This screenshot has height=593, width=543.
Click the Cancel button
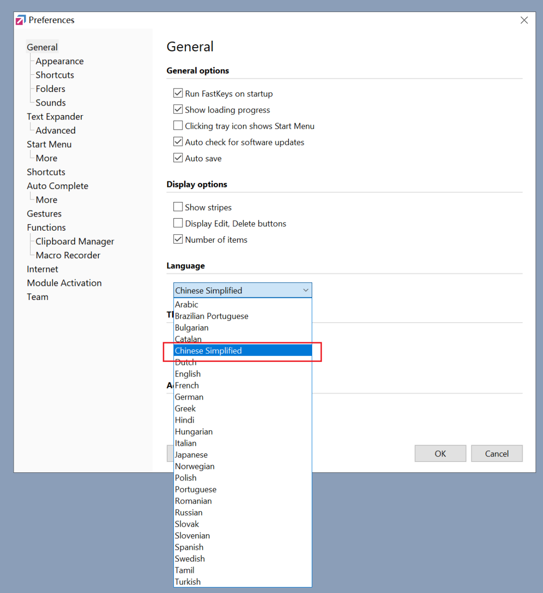(496, 453)
